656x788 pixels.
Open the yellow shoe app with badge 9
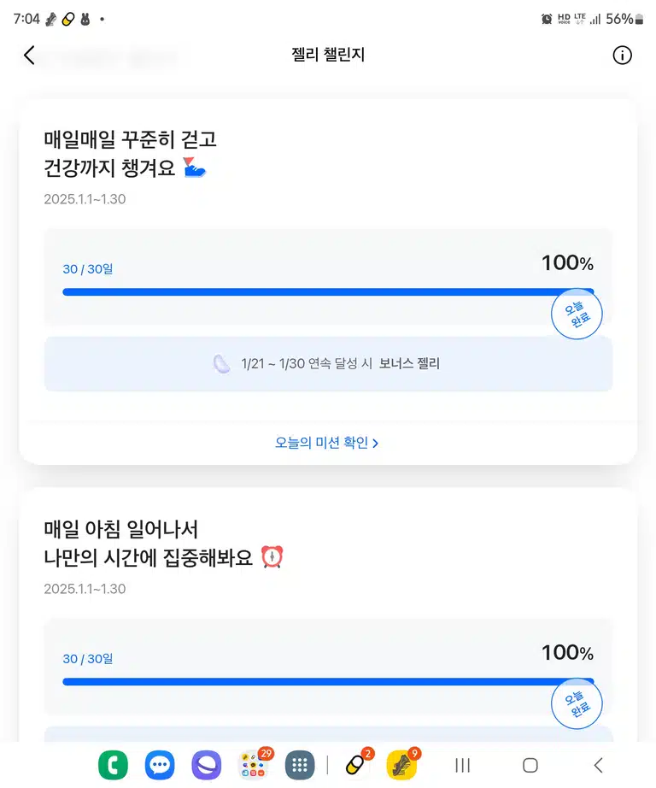(401, 764)
